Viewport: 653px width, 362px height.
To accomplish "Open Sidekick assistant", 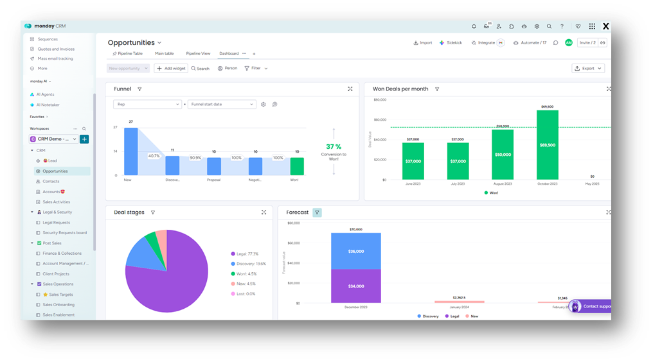I will tap(451, 43).
